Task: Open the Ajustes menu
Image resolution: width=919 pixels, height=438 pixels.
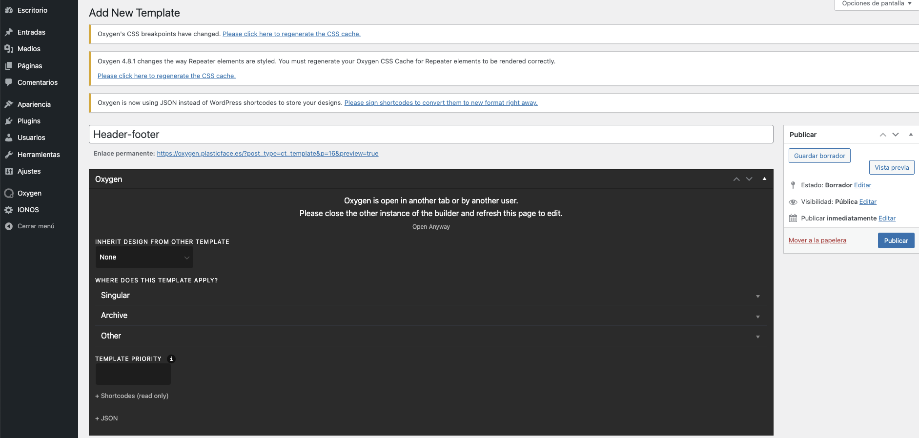Action: (x=29, y=171)
